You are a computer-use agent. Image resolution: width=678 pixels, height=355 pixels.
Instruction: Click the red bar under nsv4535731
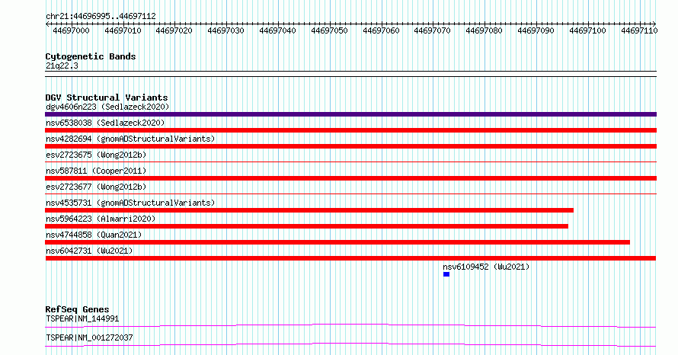309,210
